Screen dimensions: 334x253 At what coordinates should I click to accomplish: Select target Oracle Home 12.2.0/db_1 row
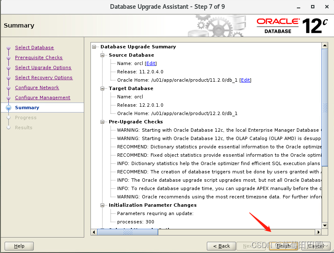(x=177, y=113)
